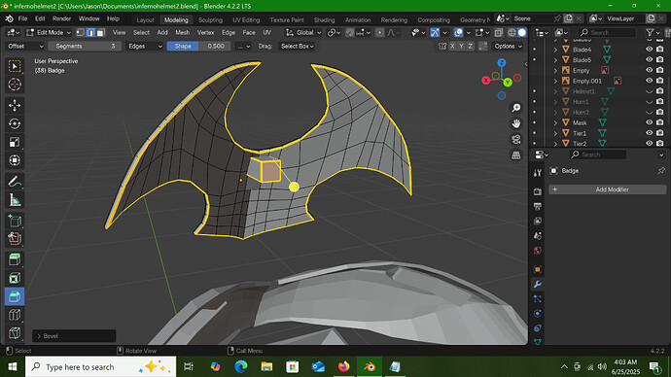The height and width of the screenshot is (377, 671).
Task: Hide Blade4 with its eye icon
Action: (x=650, y=50)
